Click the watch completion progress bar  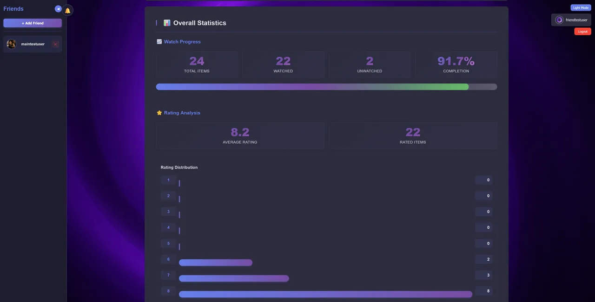(x=326, y=87)
